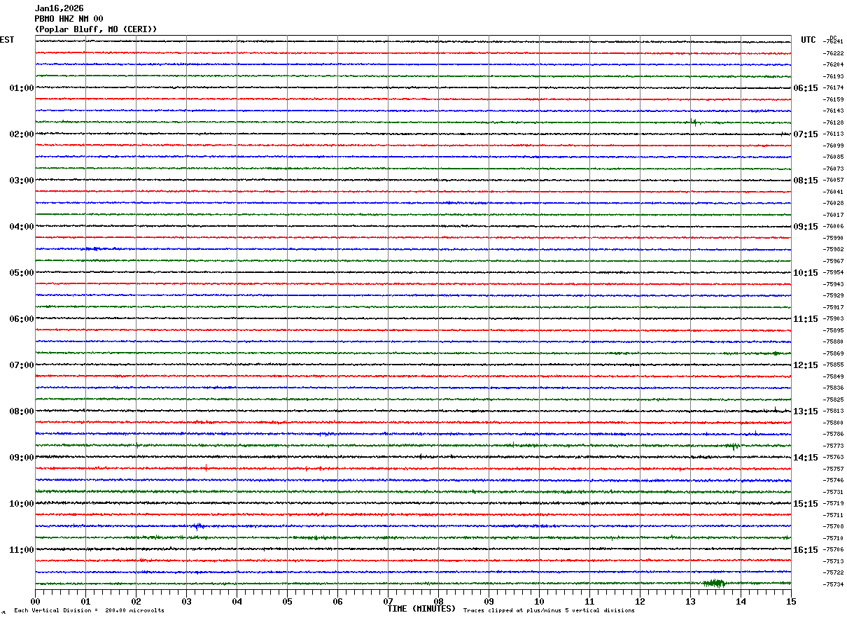
Task: Click the date text "Jan16,2026"
Action: coord(59,8)
